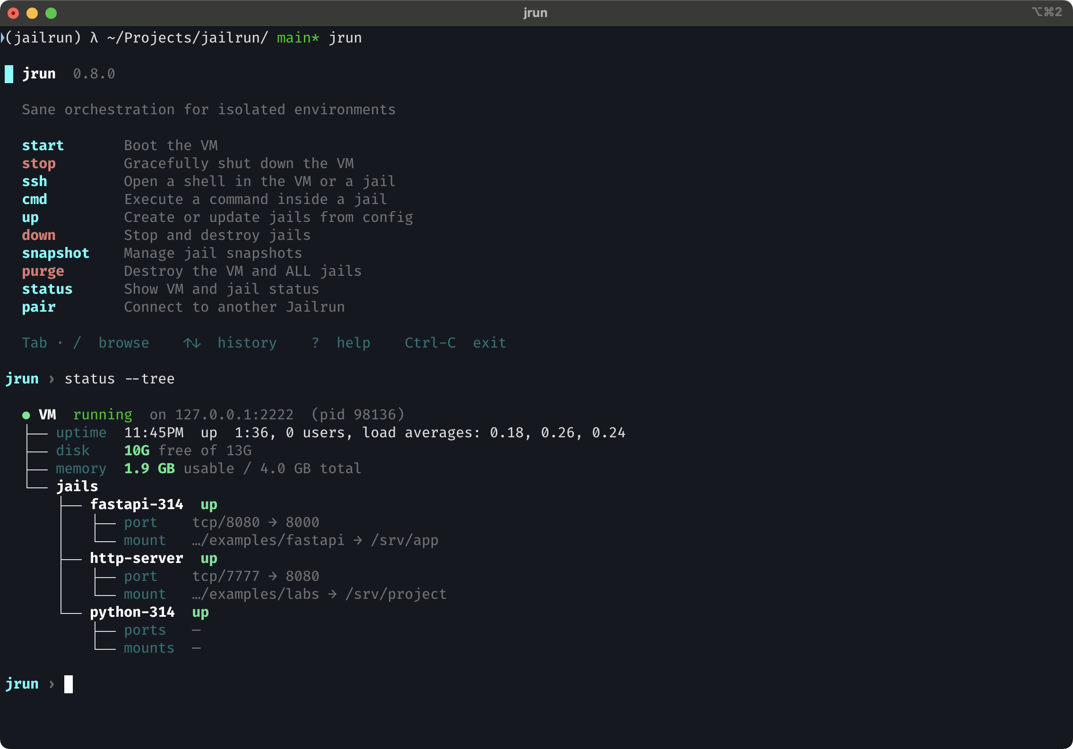The image size is (1073, 749).
Task: Click the 'jails' tree node
Action: [77, 486]
